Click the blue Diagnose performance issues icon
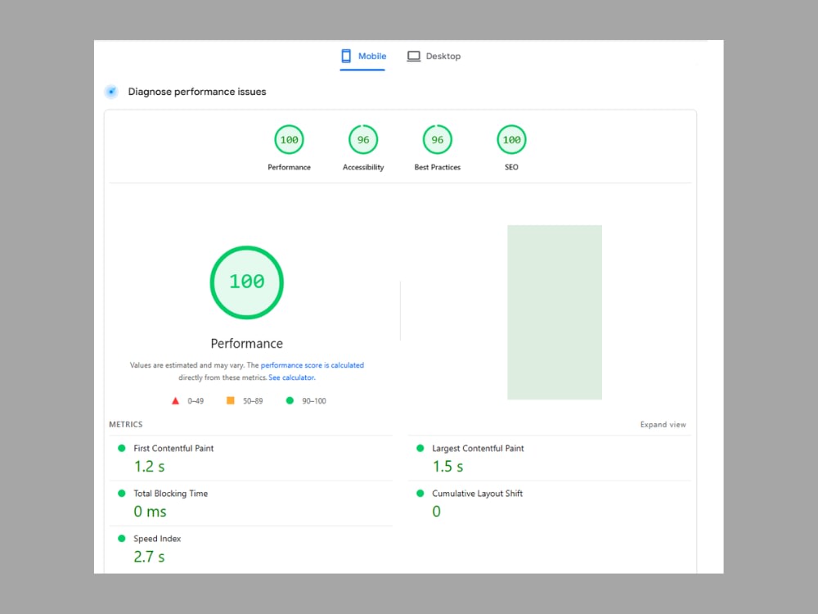The width and height of the screenshot is (818, 614). click(x=111, y=92)
